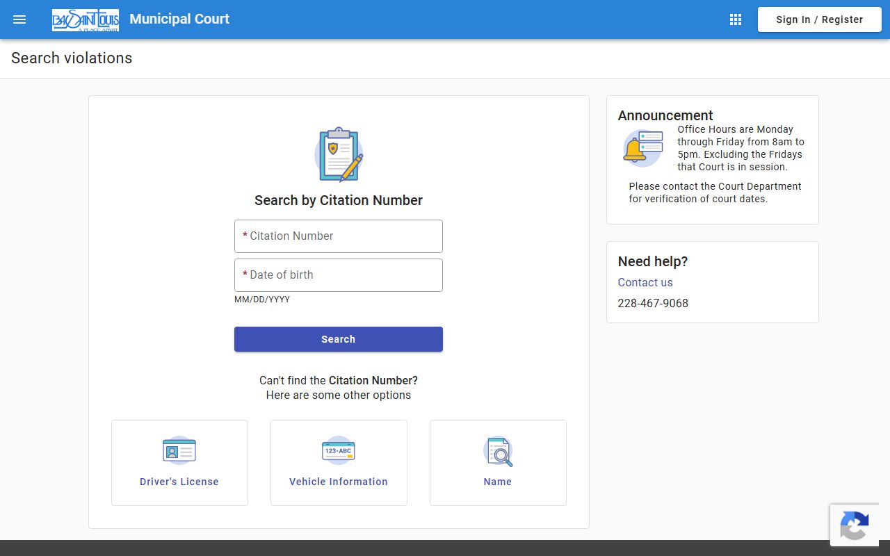Open Name search option
This screenshot has height=556, width=890.
(x=498, y=463)
